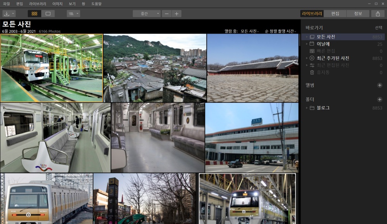Click the 이날에 calendar icon

(312, 44)
